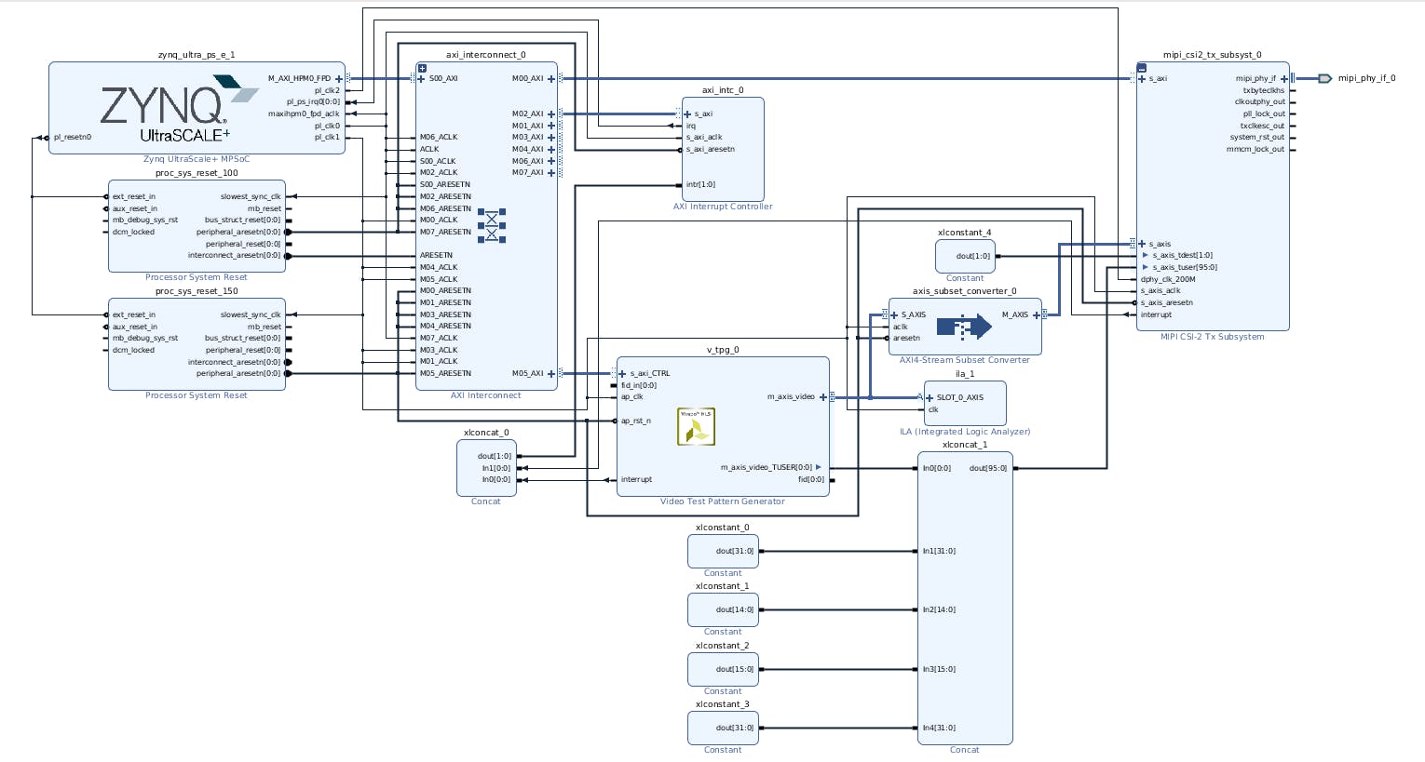This screenshot has height=762, width=1425.
Task: Click the system_rst_out pin label
Action: pyautogui.click(x=1257, y=138)
